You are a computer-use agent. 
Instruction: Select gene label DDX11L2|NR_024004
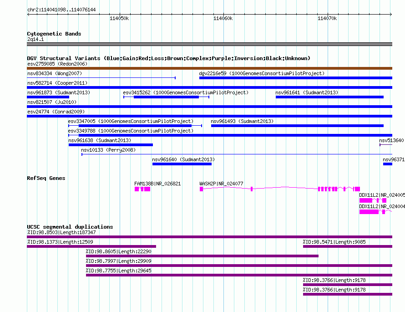(x=382, y=206)
